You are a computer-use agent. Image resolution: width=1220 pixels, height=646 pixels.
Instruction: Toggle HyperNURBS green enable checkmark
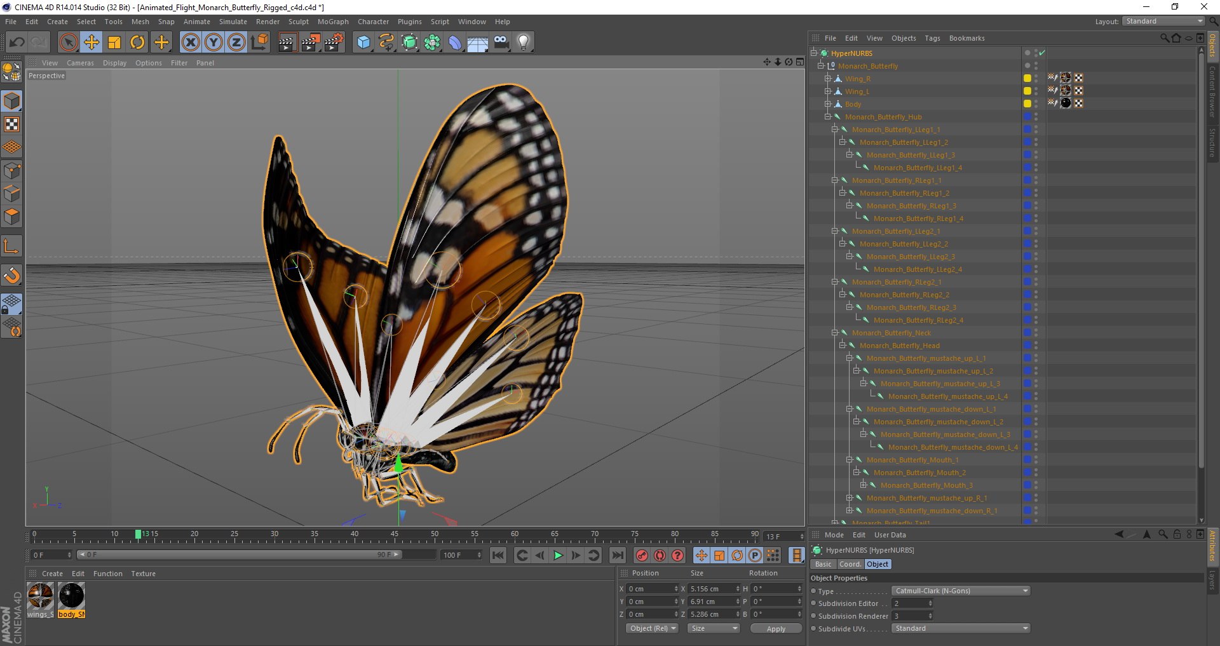coord(1042,53)
